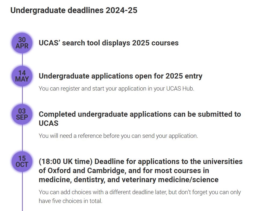This screenshot has height=211, width=253.
Task: Click timeline line between APR and MAY markers
Action: [x=22, y=60]
